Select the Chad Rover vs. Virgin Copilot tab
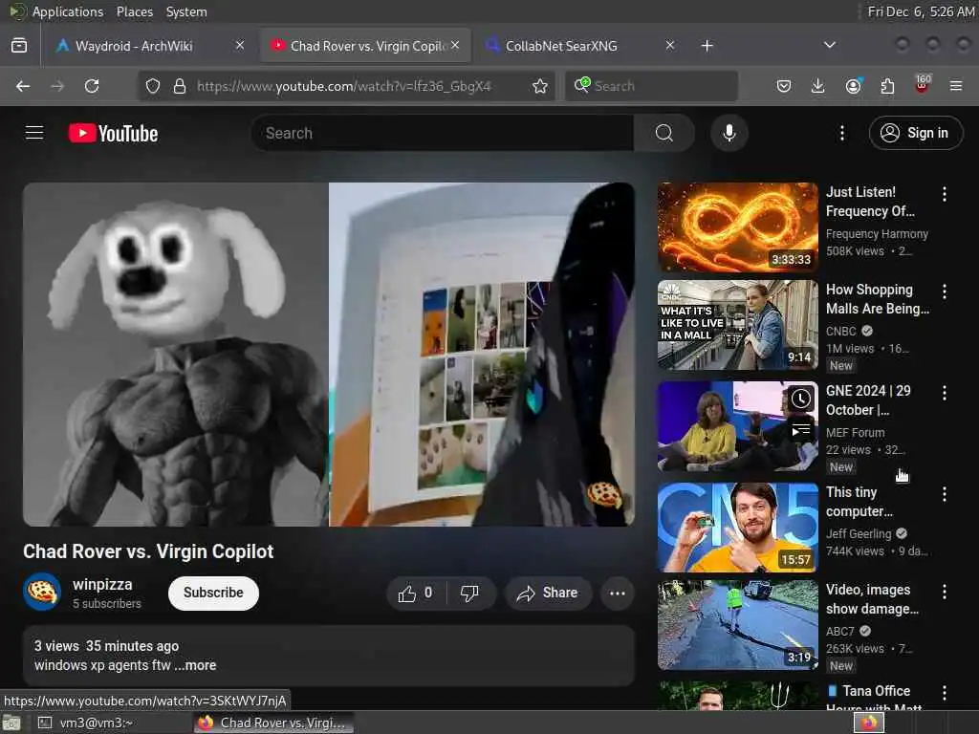The image size is (979, 734). [365, 46]
